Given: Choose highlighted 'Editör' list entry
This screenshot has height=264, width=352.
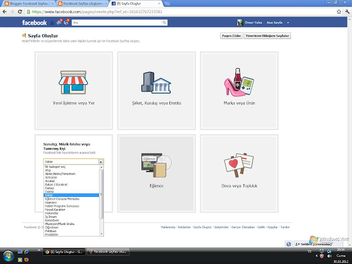Looking at the screenshot, I should tap(71, 195).
